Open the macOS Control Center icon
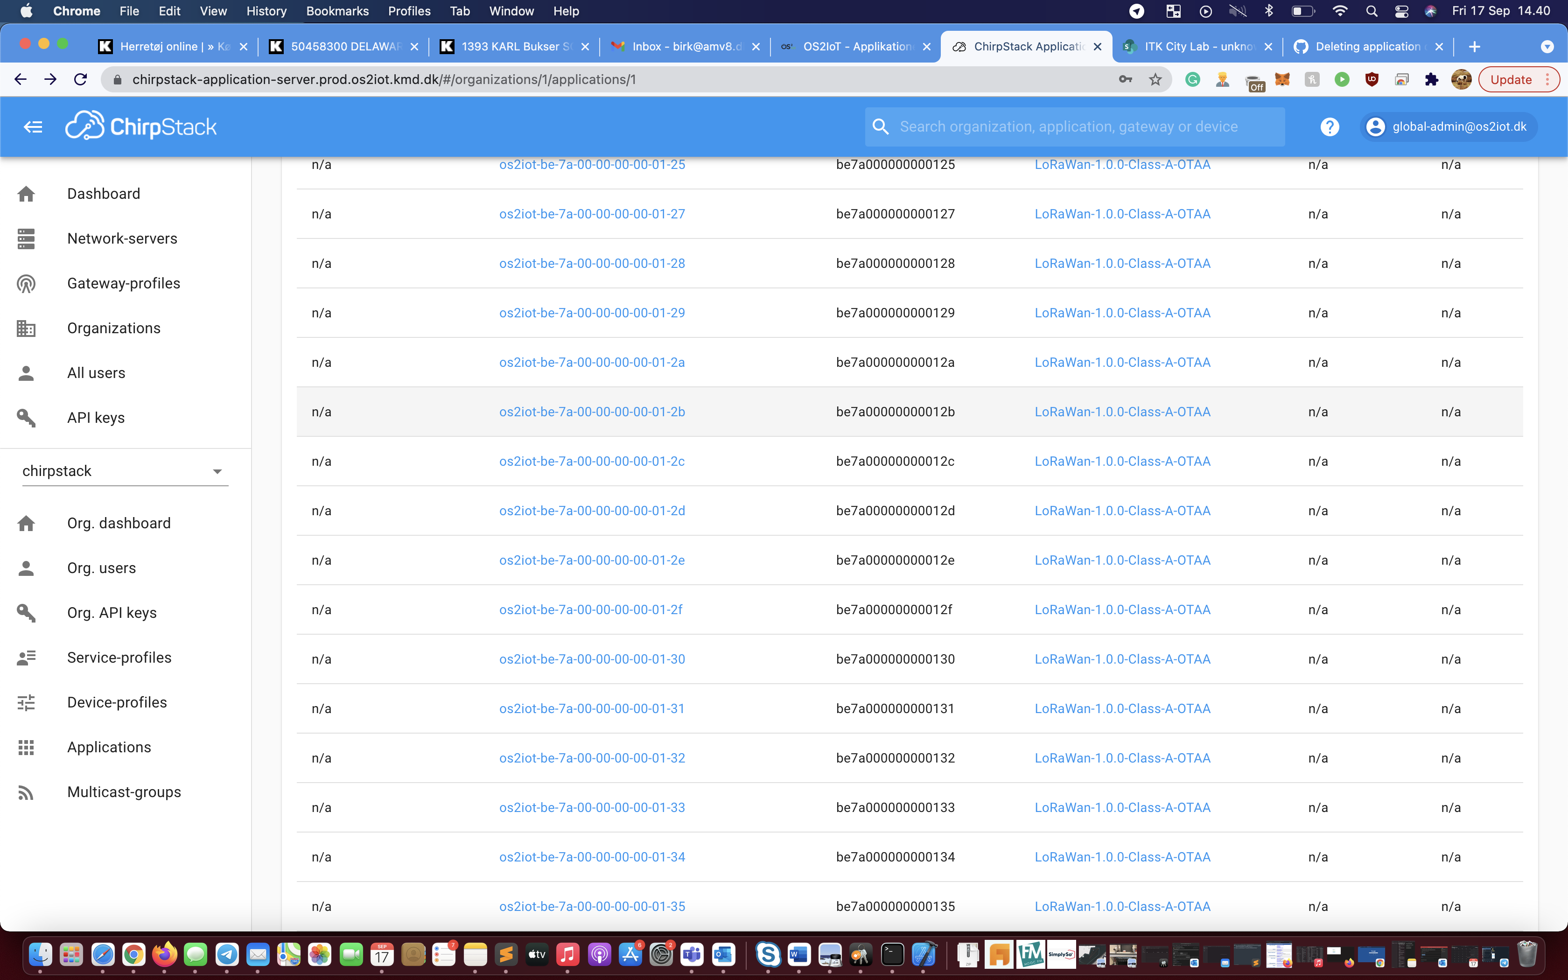 coord(1401,11)
